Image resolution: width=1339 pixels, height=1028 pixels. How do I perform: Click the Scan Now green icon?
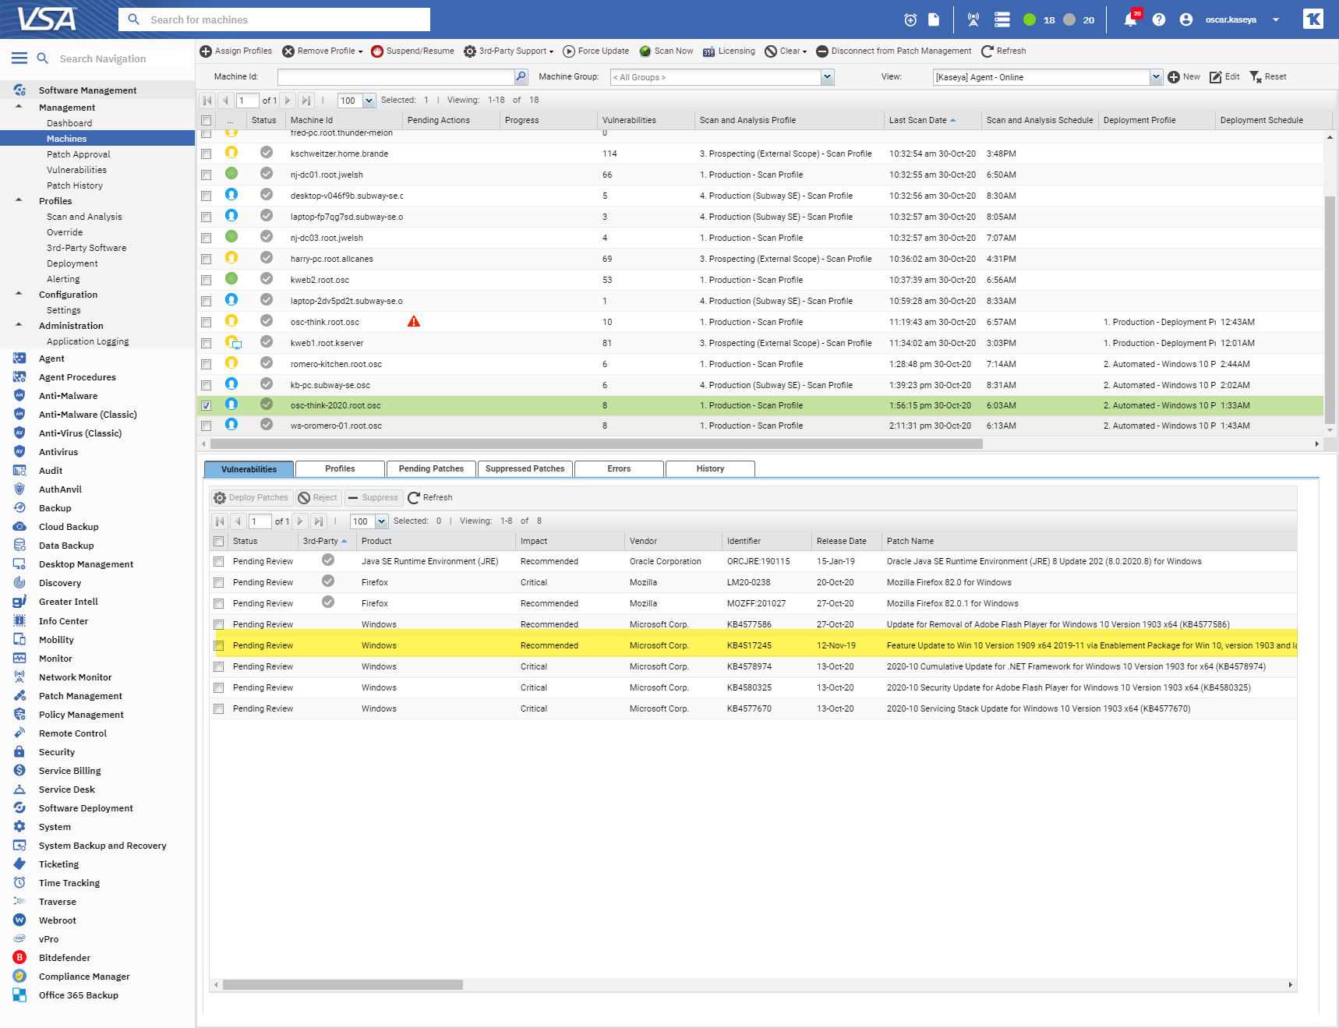coord(645,51)
